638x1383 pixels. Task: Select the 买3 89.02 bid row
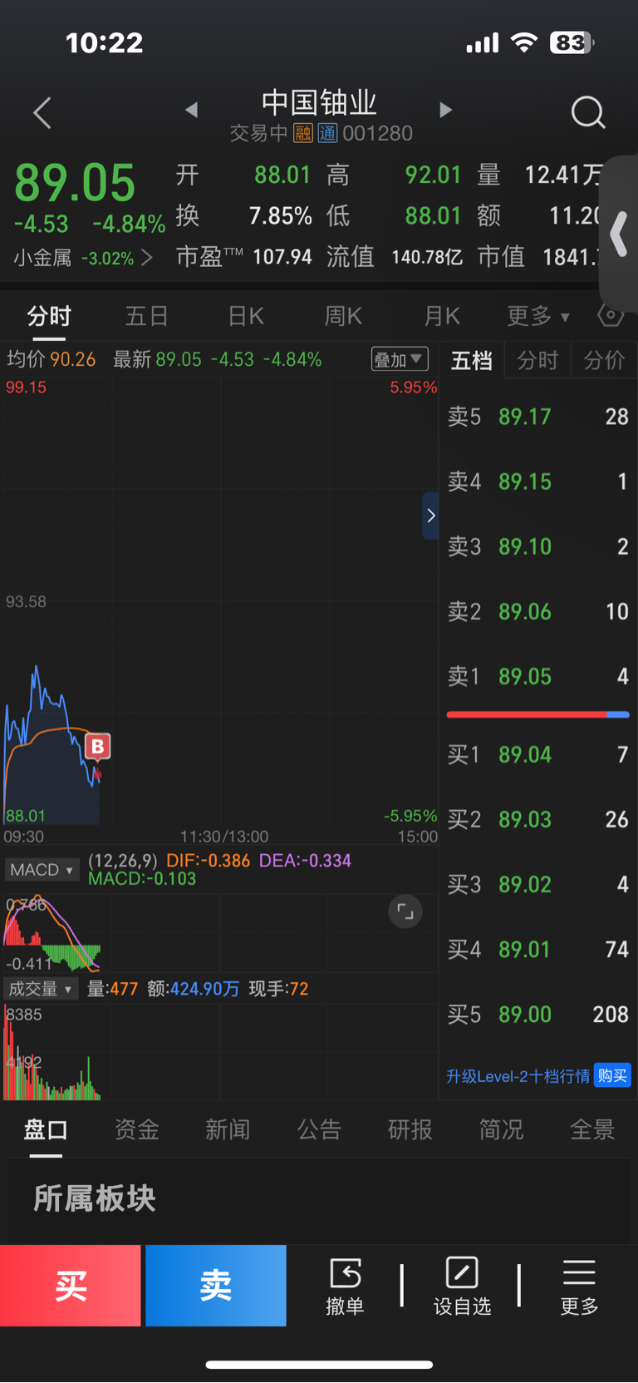(x=537, y=884)
